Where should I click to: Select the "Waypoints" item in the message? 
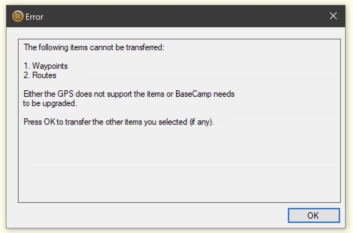click(50, 66)
